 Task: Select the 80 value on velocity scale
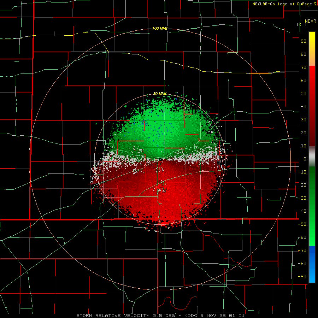tap(304, 54)
